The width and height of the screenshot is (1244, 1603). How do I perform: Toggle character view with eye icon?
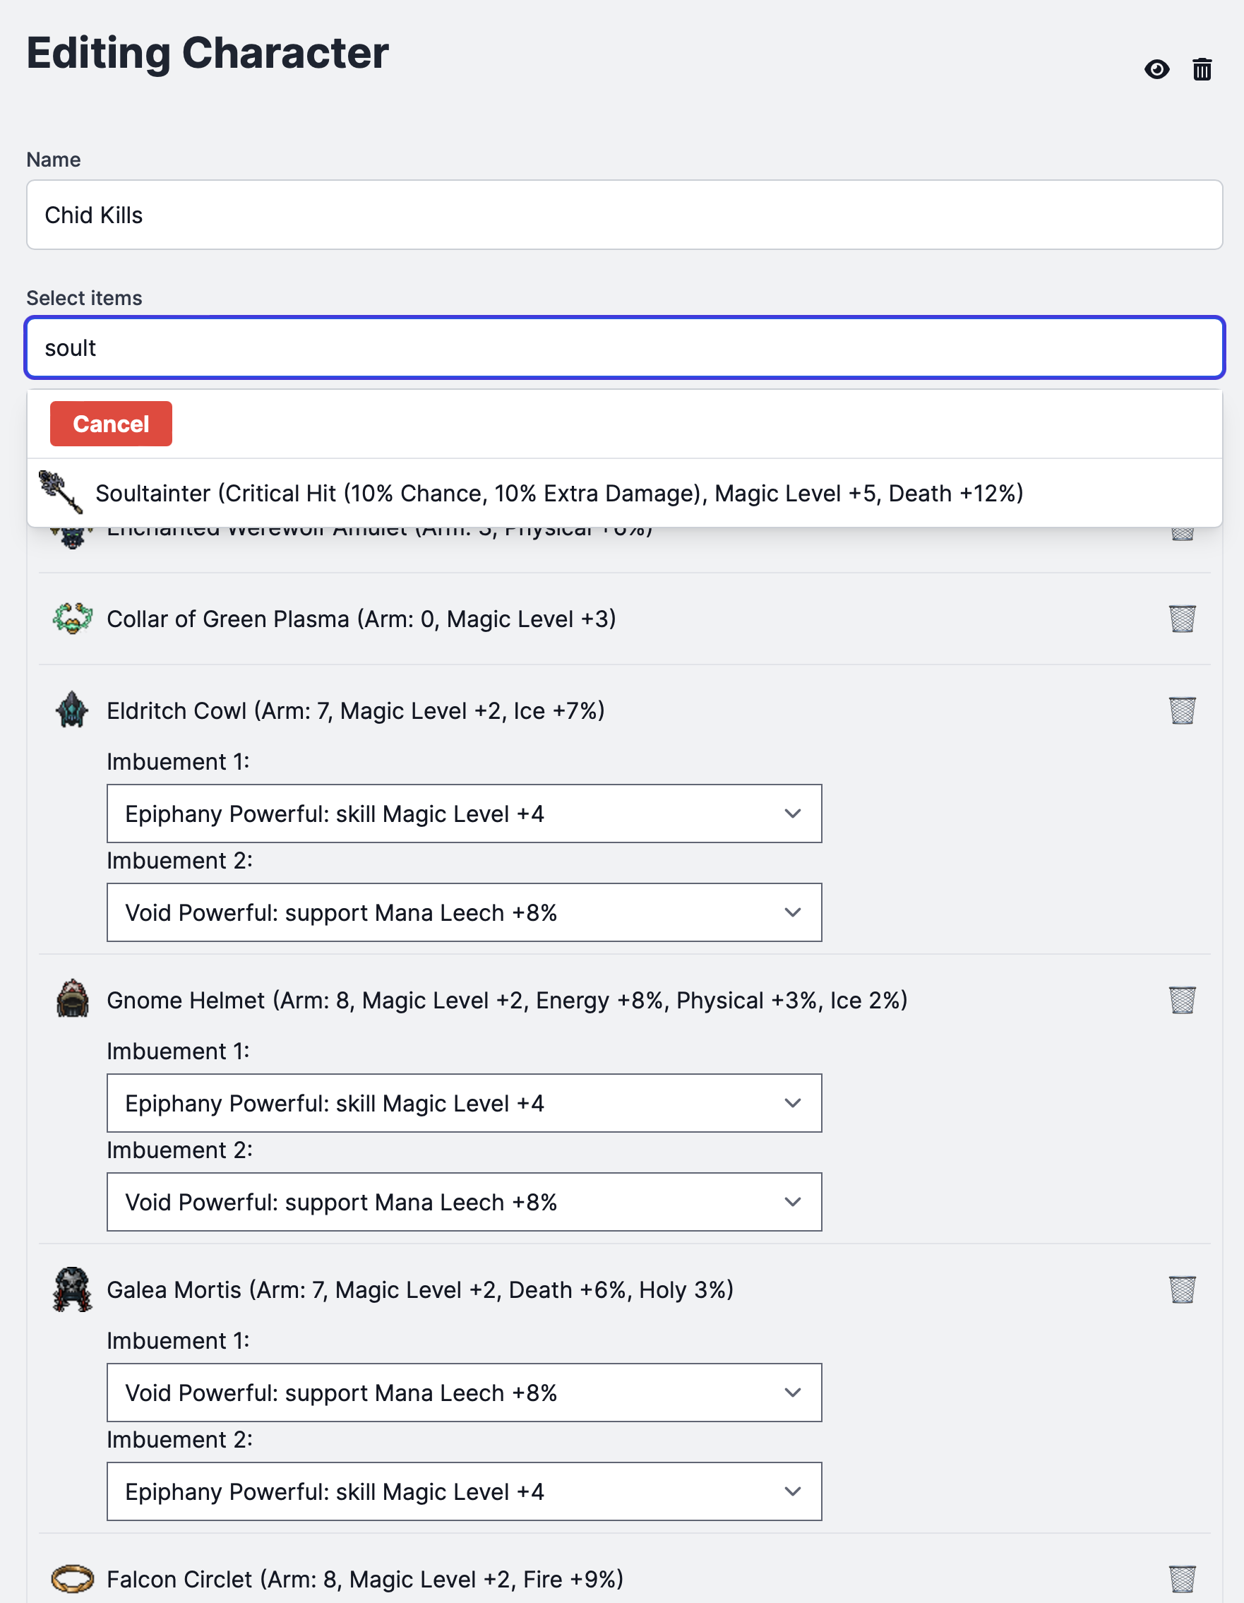[x=1156, y=70]
